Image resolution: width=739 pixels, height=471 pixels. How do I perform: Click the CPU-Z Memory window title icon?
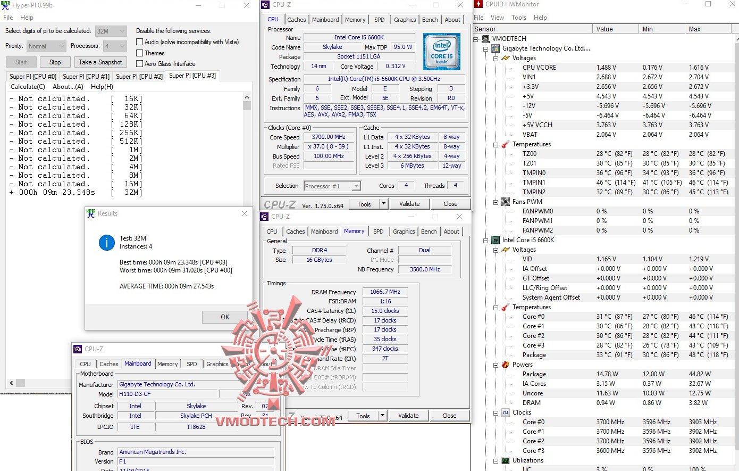click(264, 217)
